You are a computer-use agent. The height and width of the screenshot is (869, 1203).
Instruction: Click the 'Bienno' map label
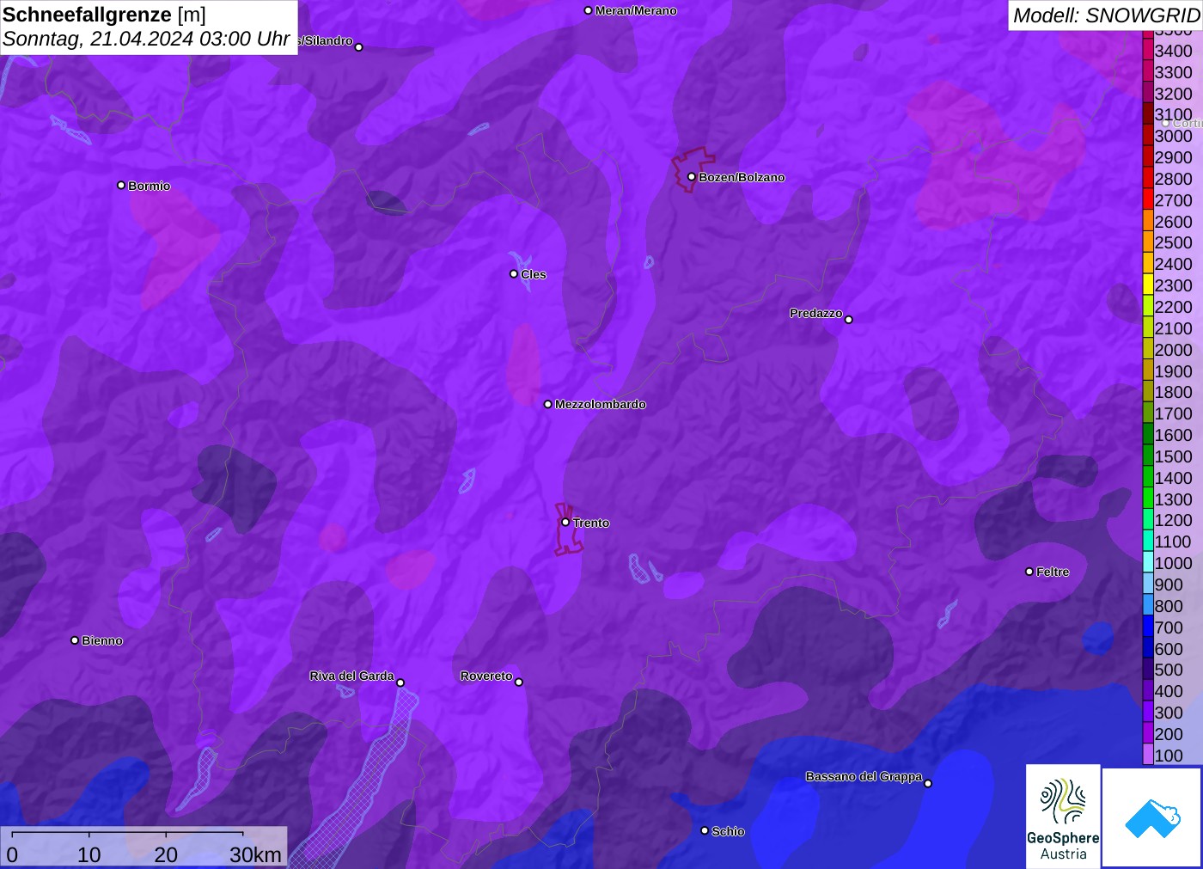click(102, 640)
